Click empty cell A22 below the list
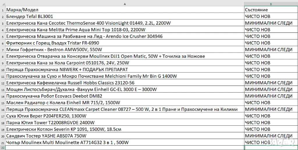298x150 pixels. (125, 148)
